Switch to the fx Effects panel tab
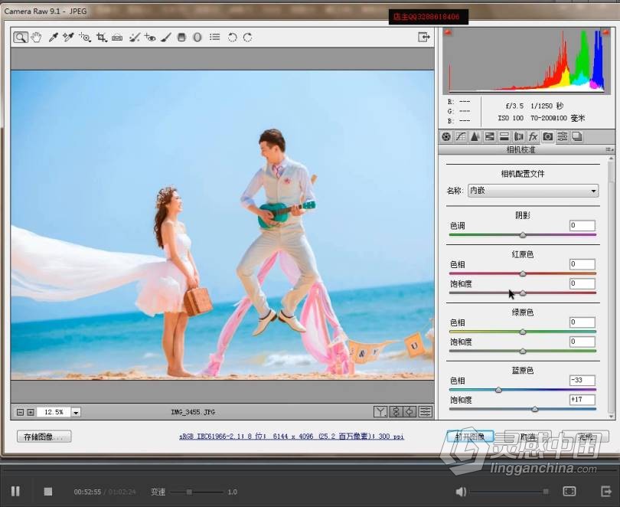 (534, 137)
